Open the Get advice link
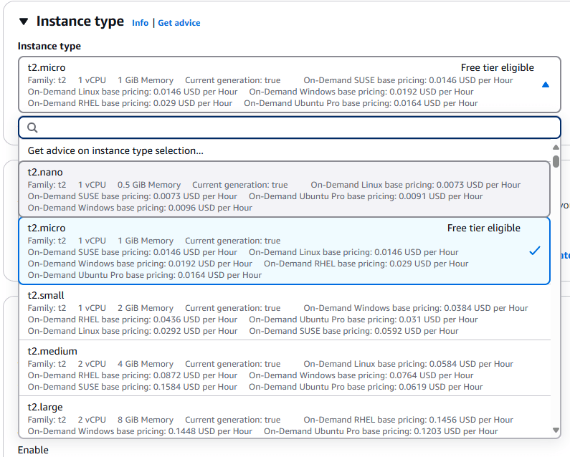 [179, 23]
